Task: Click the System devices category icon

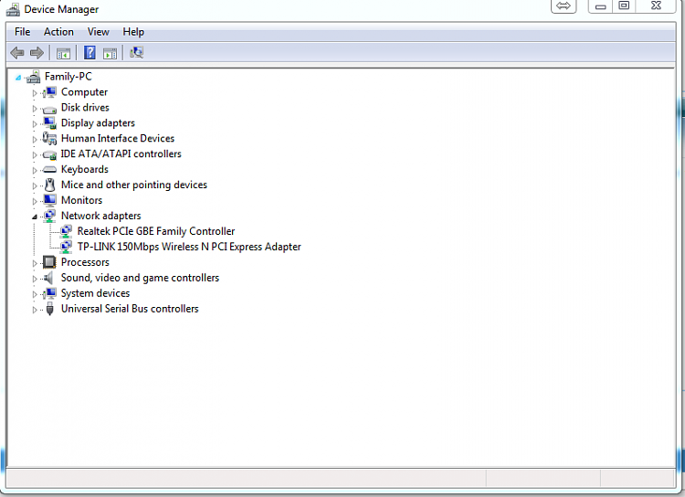Action: point(49,293)
